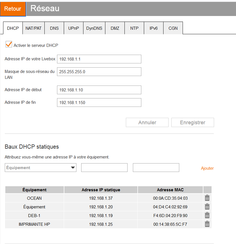Click the Adresse IP statique column header
The height and width of the screenshot is (244, 236).
coord(101,190)
